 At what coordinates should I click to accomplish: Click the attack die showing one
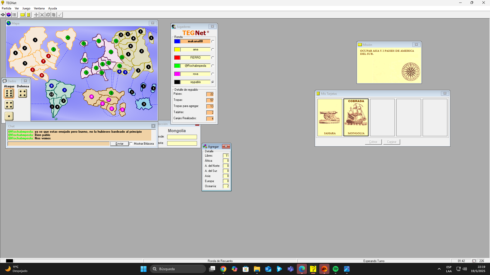[x=9, y=116]
